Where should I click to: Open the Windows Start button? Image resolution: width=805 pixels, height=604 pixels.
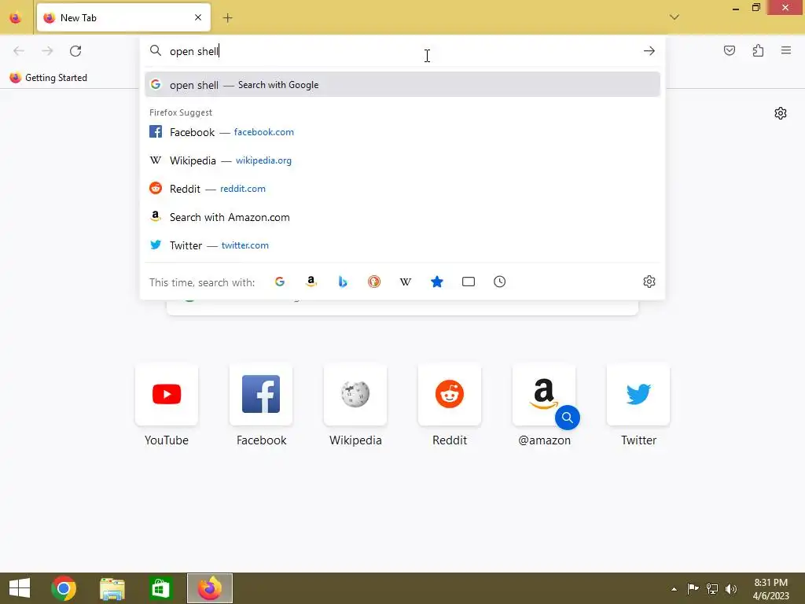coord(20,588)
